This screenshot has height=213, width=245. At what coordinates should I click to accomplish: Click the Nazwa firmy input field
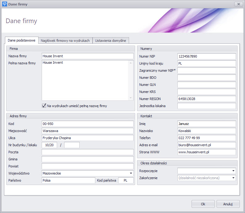pyautogui.click(x=87, y=56)
